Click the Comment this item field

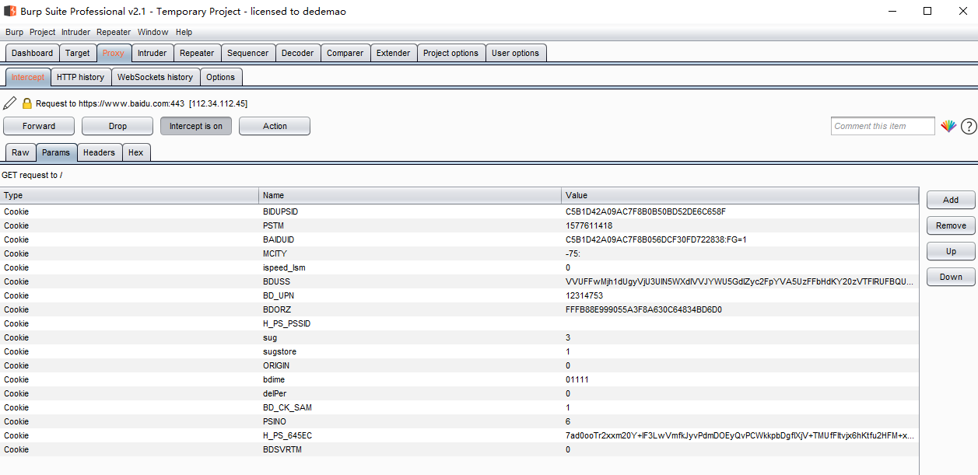point(883,126)
